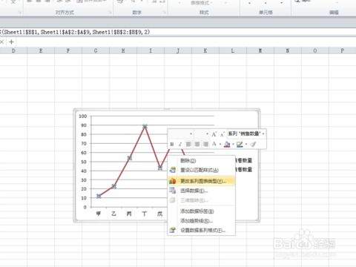Click the category axis label 丁
This screenshot has width=356, height=267.
[145, 214]
